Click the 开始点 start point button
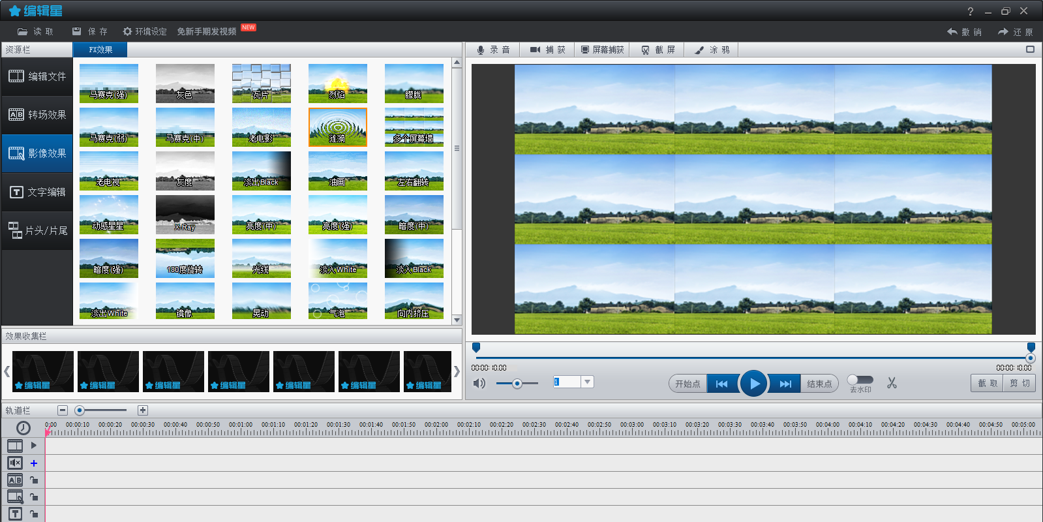 pos(688,384)
